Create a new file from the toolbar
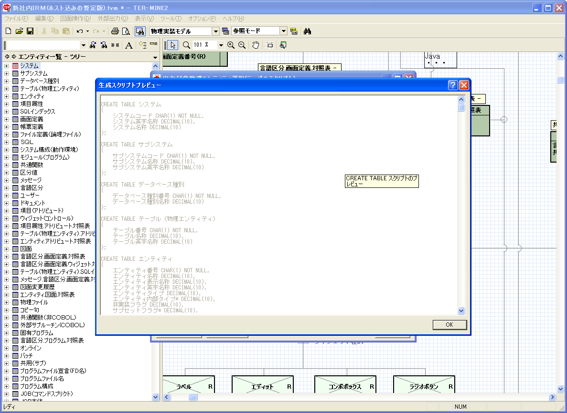Viewport: 567px width, 413px height. click(8, 31)
